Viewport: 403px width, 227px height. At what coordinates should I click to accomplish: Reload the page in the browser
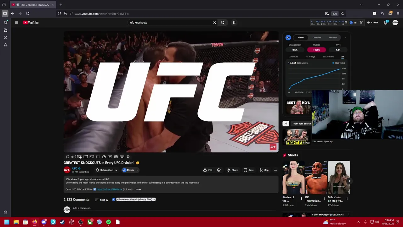28,14
